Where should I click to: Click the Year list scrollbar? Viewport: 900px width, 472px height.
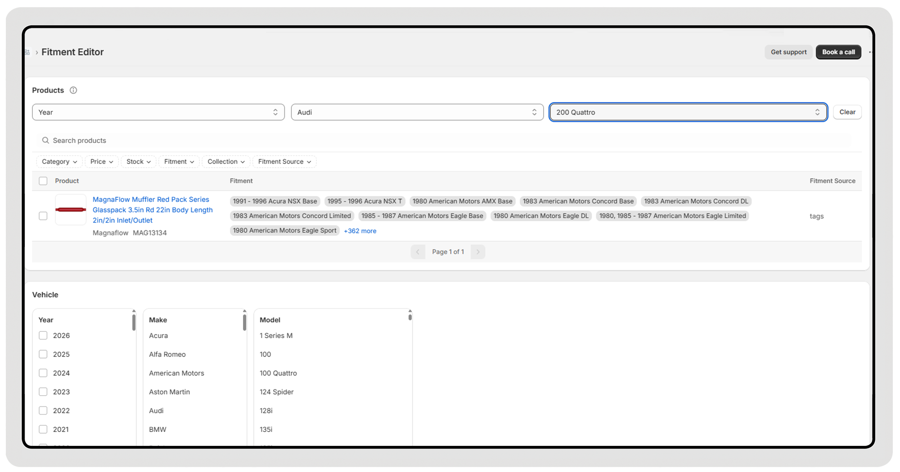134,322
